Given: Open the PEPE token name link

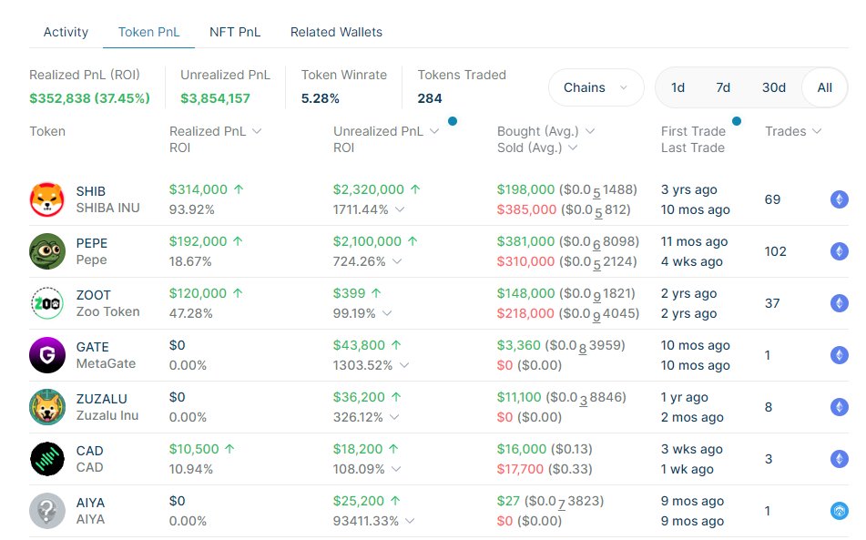Looking at the screenshot, I should click(92, 243).
